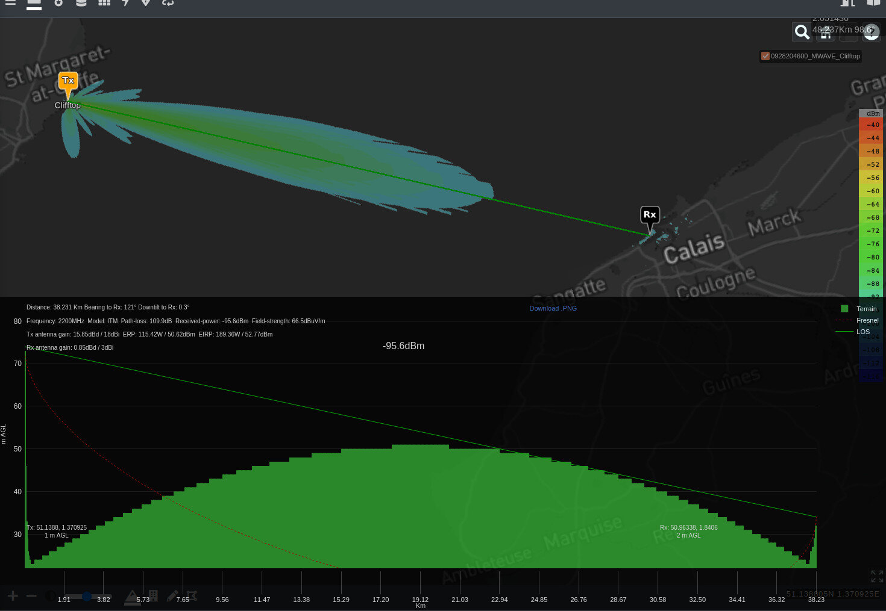The height and width of the screenshot is (611, 886).
Task: Toggle the contrast circle icon in the bottom bar
Action: click(51, 596)
